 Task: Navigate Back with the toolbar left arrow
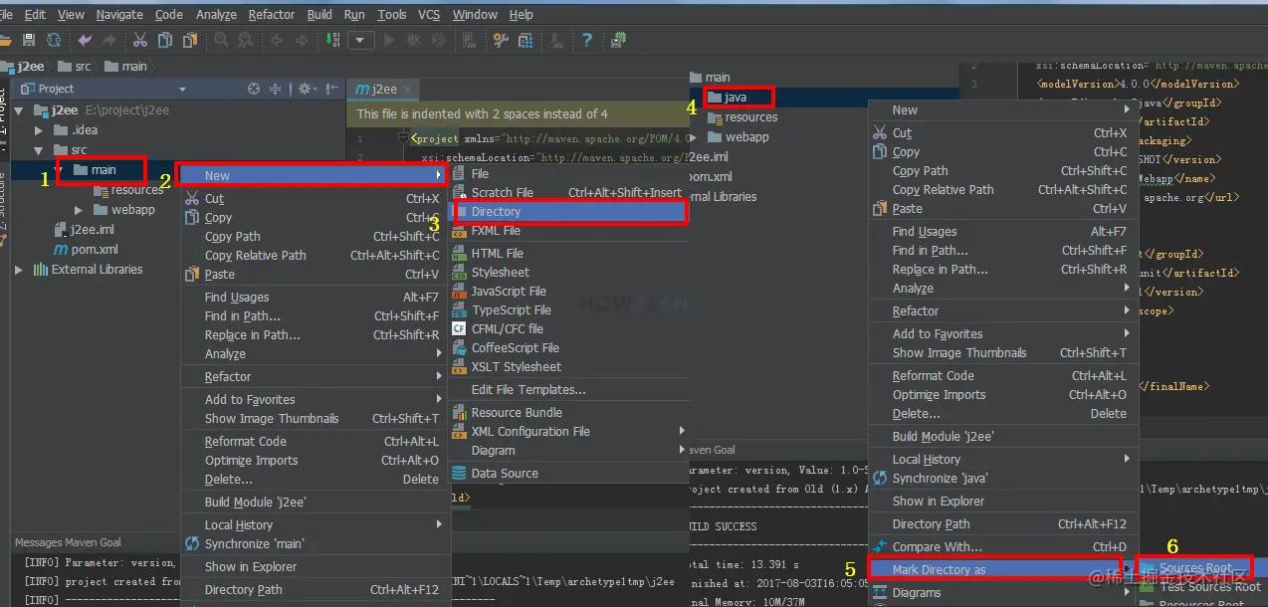click(276, 40)
